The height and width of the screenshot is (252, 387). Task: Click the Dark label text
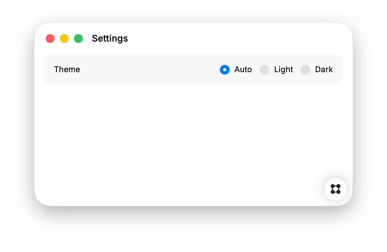tap(324, 69)
